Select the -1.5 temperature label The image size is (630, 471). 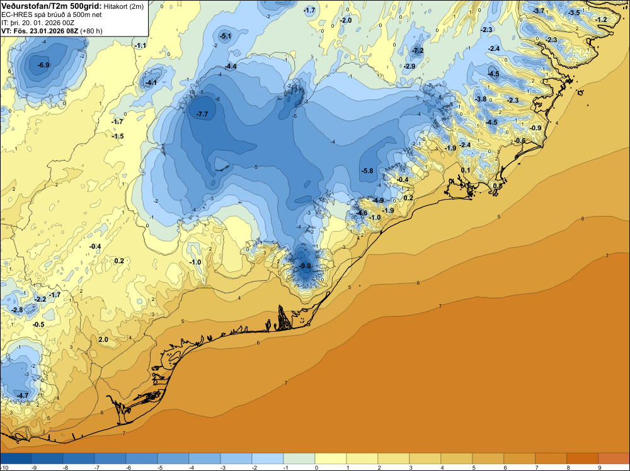click(x=118, y=137)
